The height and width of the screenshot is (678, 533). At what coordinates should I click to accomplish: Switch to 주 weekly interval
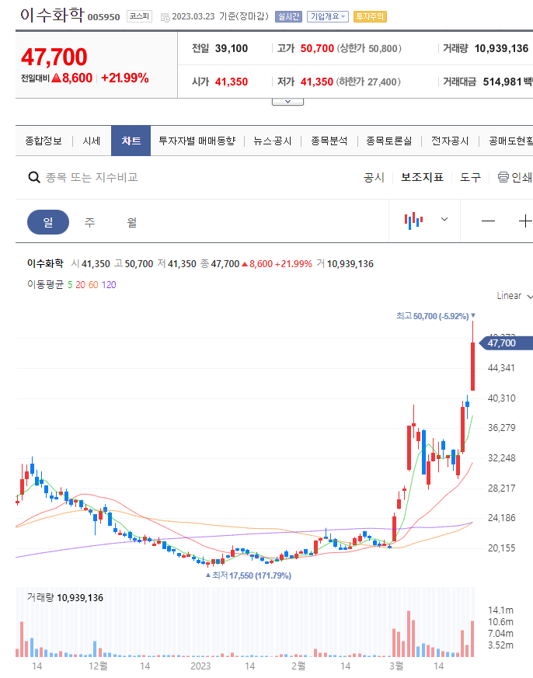click(x=89, y=222)
